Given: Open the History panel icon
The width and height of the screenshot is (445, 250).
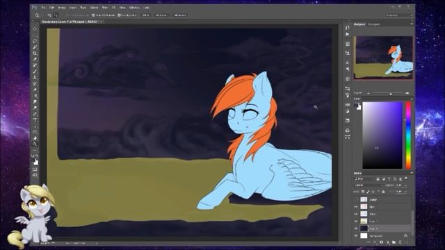Looking at the screenshot, I should coord(348,28).
